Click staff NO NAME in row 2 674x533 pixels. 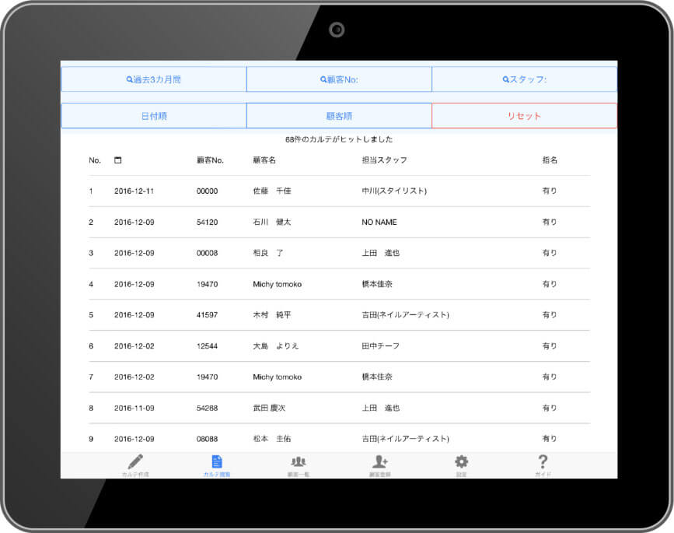379,222
